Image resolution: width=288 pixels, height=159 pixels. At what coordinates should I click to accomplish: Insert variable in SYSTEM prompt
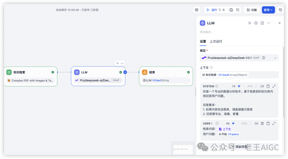[262, 86]
